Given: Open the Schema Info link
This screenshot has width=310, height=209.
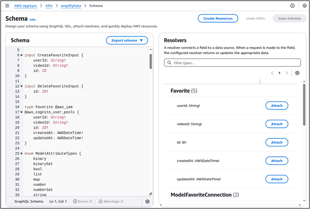Looking at the screenshot, I should (33, 20).
